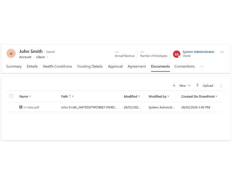Screen dimensions: 232x185
Task: Click the SA System Administrator avatar
Action: click(x=177, y=54)
